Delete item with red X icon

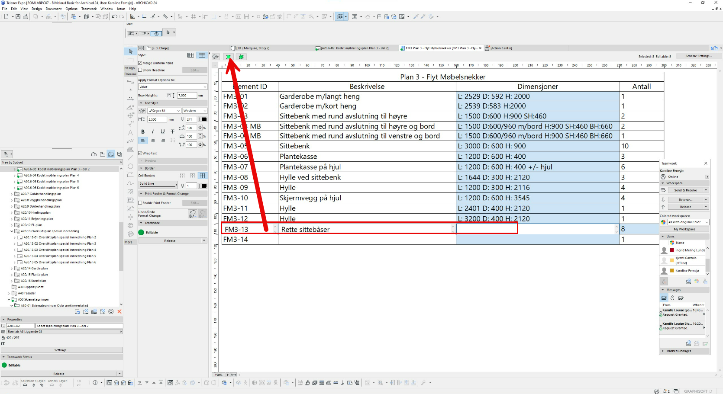click(119, 311)
